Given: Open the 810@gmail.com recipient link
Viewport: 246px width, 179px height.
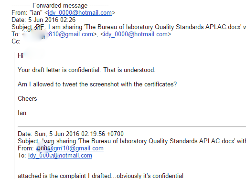Looking at the screenshot, I should (71, 34).
